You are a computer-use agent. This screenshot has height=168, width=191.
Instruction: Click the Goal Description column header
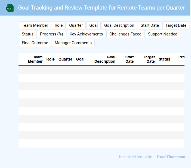point(105,59)
